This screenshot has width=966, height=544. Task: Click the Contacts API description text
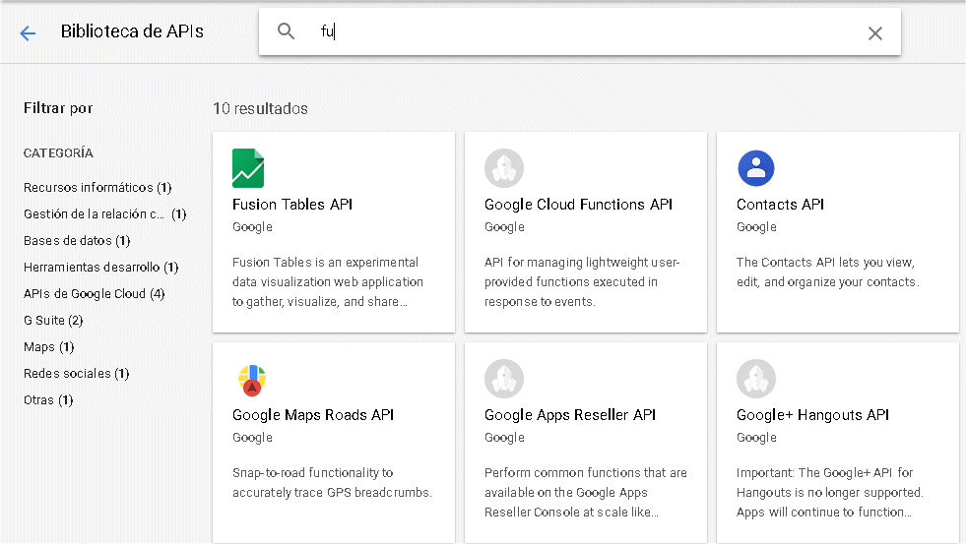point(827,272)
